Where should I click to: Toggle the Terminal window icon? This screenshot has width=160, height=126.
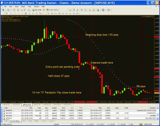click(x=25, y=10)
